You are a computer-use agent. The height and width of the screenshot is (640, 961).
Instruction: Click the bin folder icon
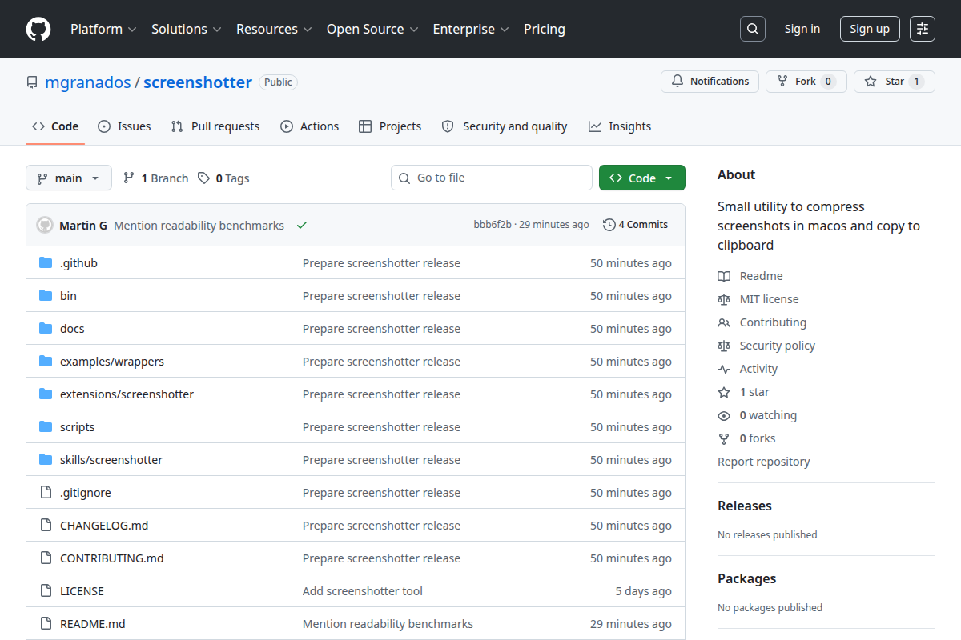pos(46,296)
